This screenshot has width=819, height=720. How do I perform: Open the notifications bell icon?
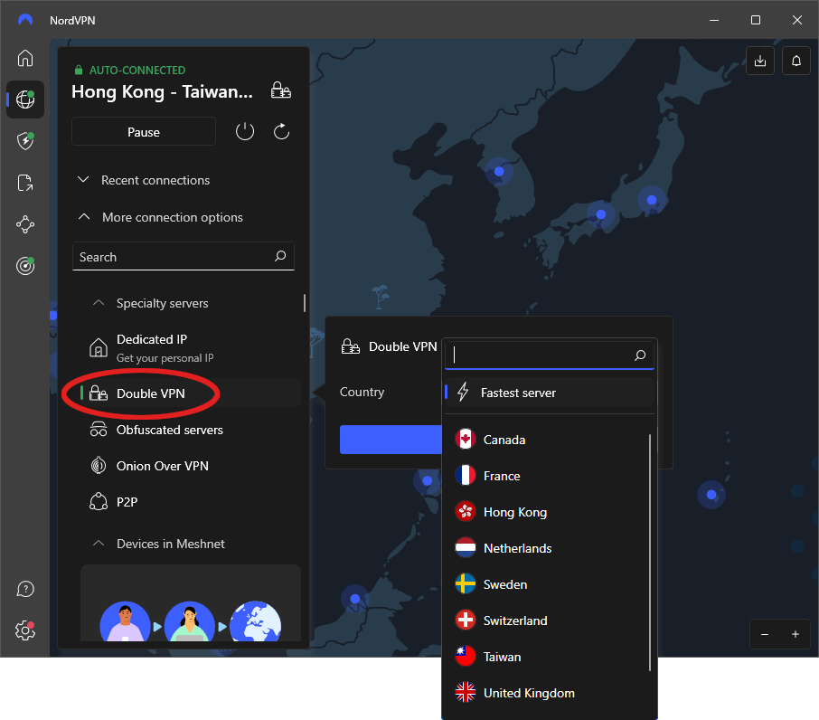tap(796, 61)
